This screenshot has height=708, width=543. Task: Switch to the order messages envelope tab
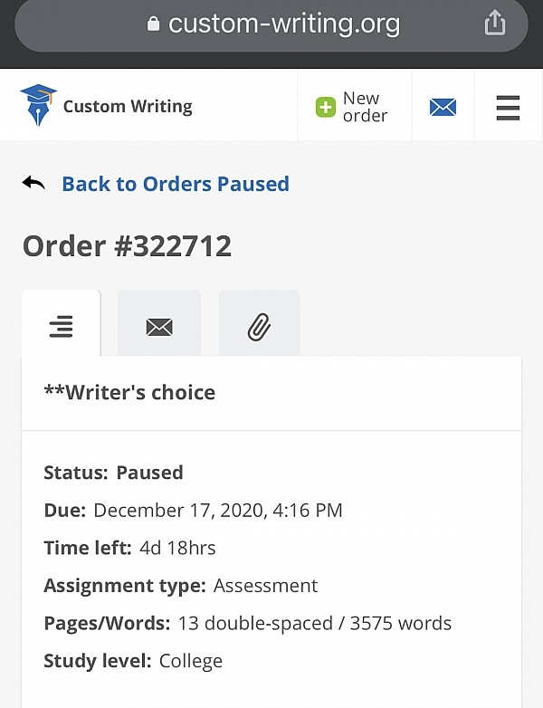[159, 326]
